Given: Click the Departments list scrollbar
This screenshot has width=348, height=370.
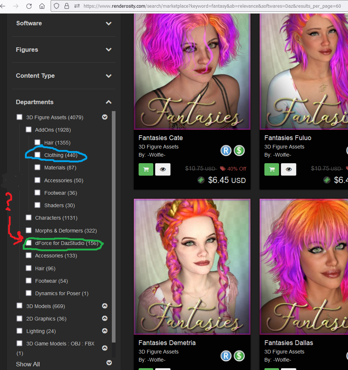Looking at the screenshot, I should [x=113, y=227].
